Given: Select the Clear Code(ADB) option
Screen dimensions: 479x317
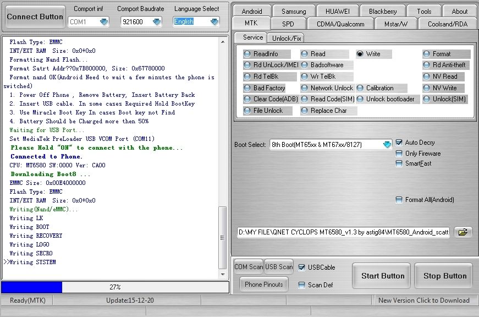Looking at the screenshot, I should 248,99.
